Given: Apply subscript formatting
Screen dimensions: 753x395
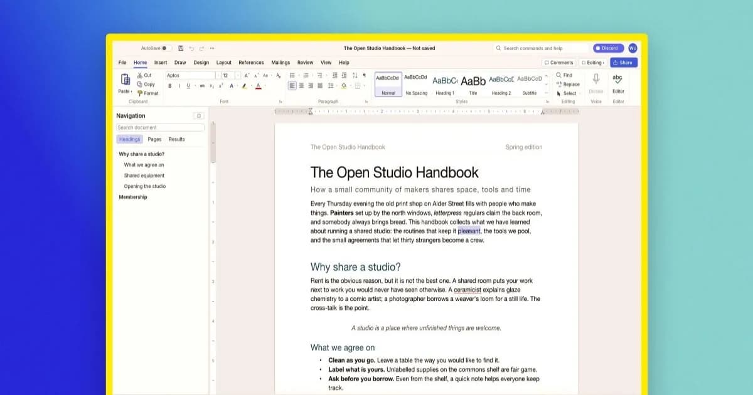Looking at the screenshot, I should 211,86.
